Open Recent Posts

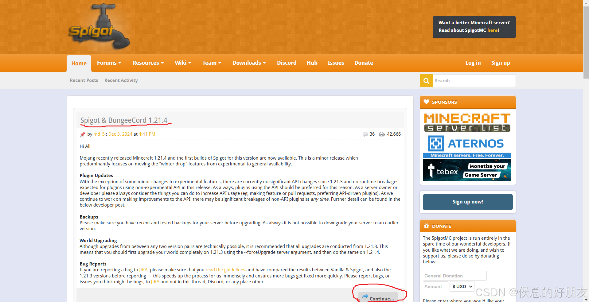[84, 80]
